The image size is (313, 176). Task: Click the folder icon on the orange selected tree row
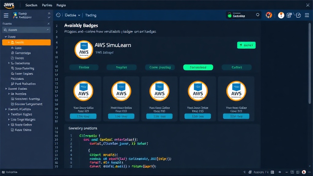[x=13, y=42]
